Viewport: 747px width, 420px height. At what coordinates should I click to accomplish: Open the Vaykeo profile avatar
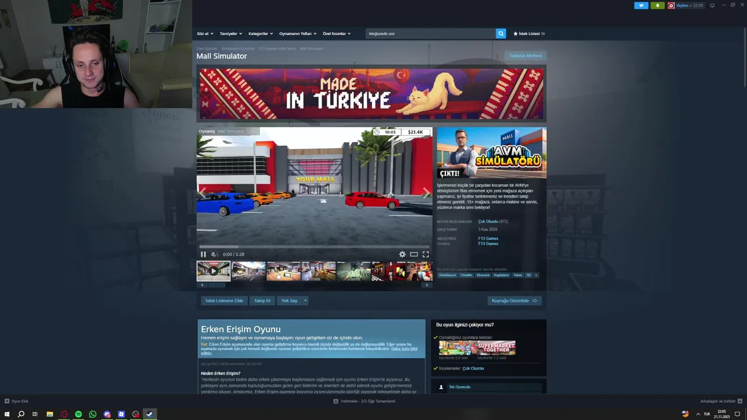671,5
